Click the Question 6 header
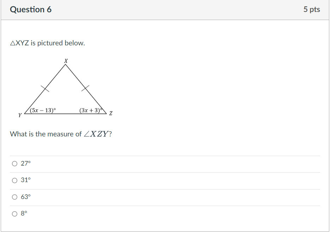330x232 pixels. (x=31, y=9)
